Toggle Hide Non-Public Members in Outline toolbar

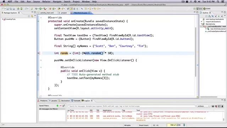click(219, 16)
